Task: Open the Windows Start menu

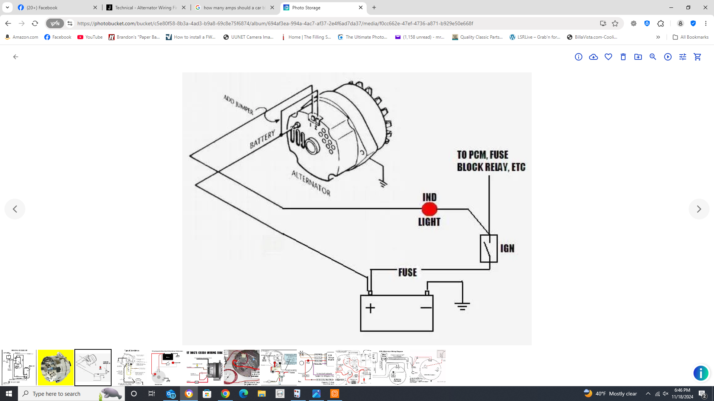Action: pyautogui.click(x=9, y=394)
